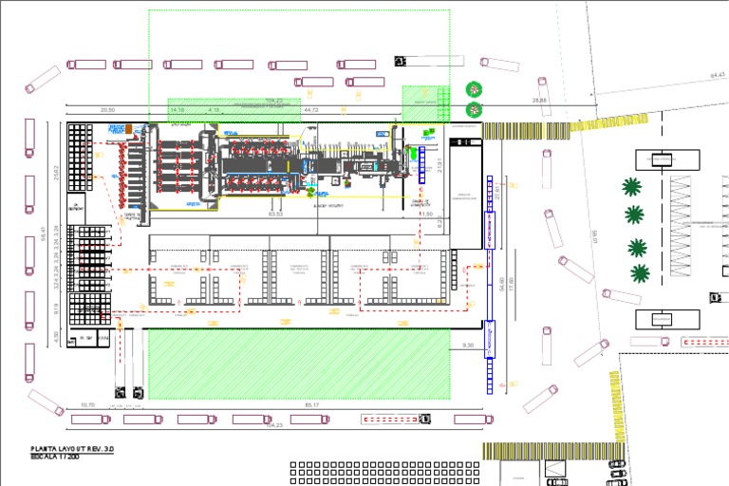Click the bottom dark green star-shaped plant
729x486 pixels.
click(640, 273)
